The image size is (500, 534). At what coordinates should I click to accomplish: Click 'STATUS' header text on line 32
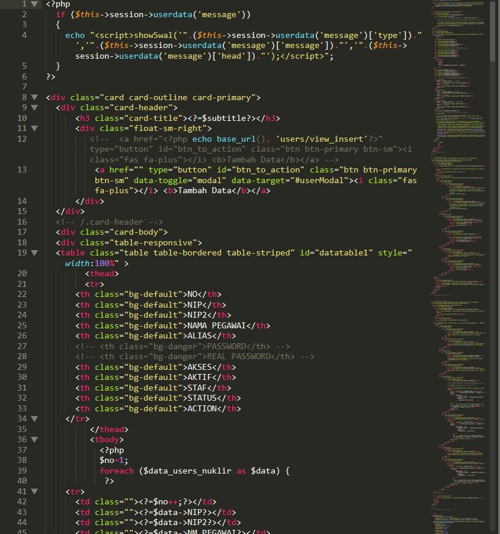click(202, 398)
